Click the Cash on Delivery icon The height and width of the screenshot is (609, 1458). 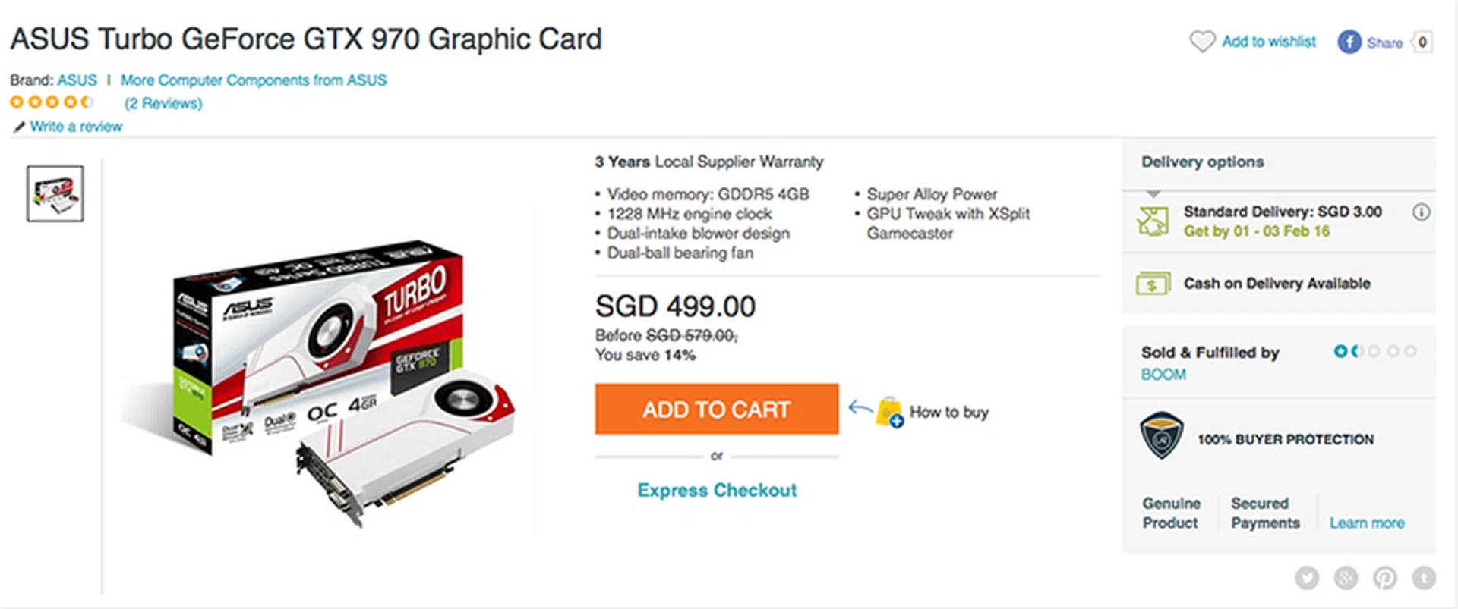[1152, 283]
